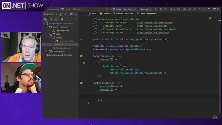Click the search magnifier in Solution explorer
Viewport: 222px width, 125px height.
(x=62, y=19)
